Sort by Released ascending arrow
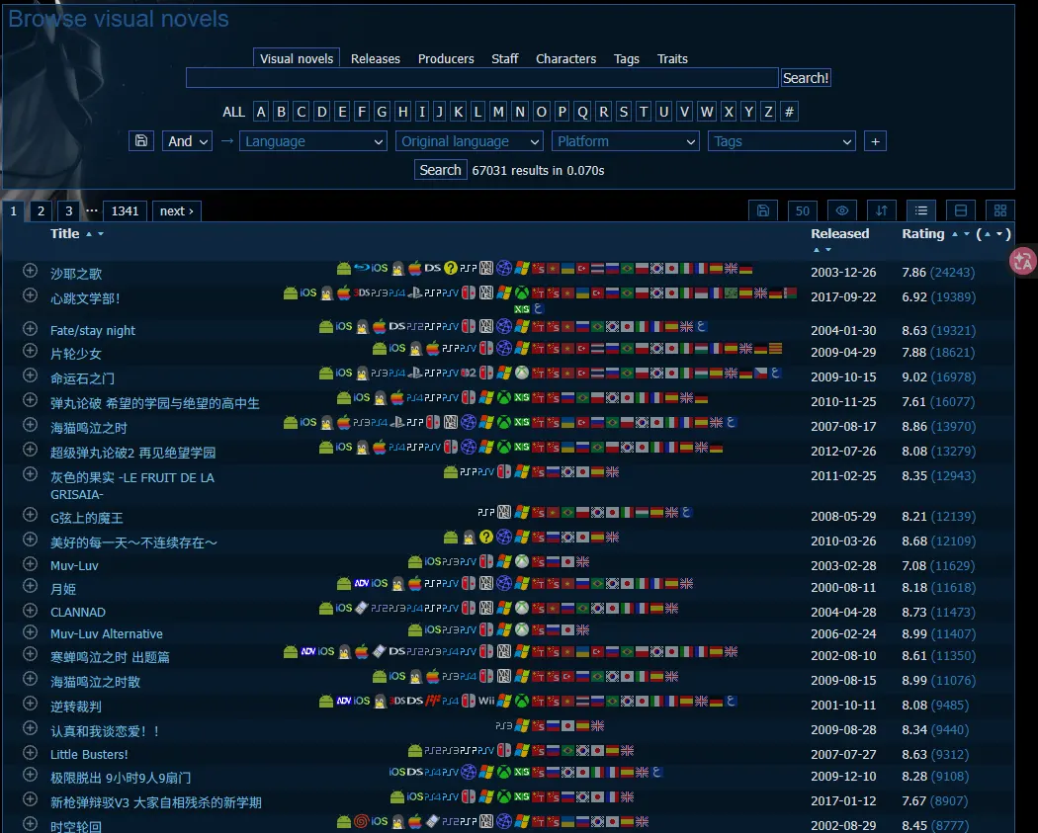Screen dimensions: 1038x833 point(817,249)
